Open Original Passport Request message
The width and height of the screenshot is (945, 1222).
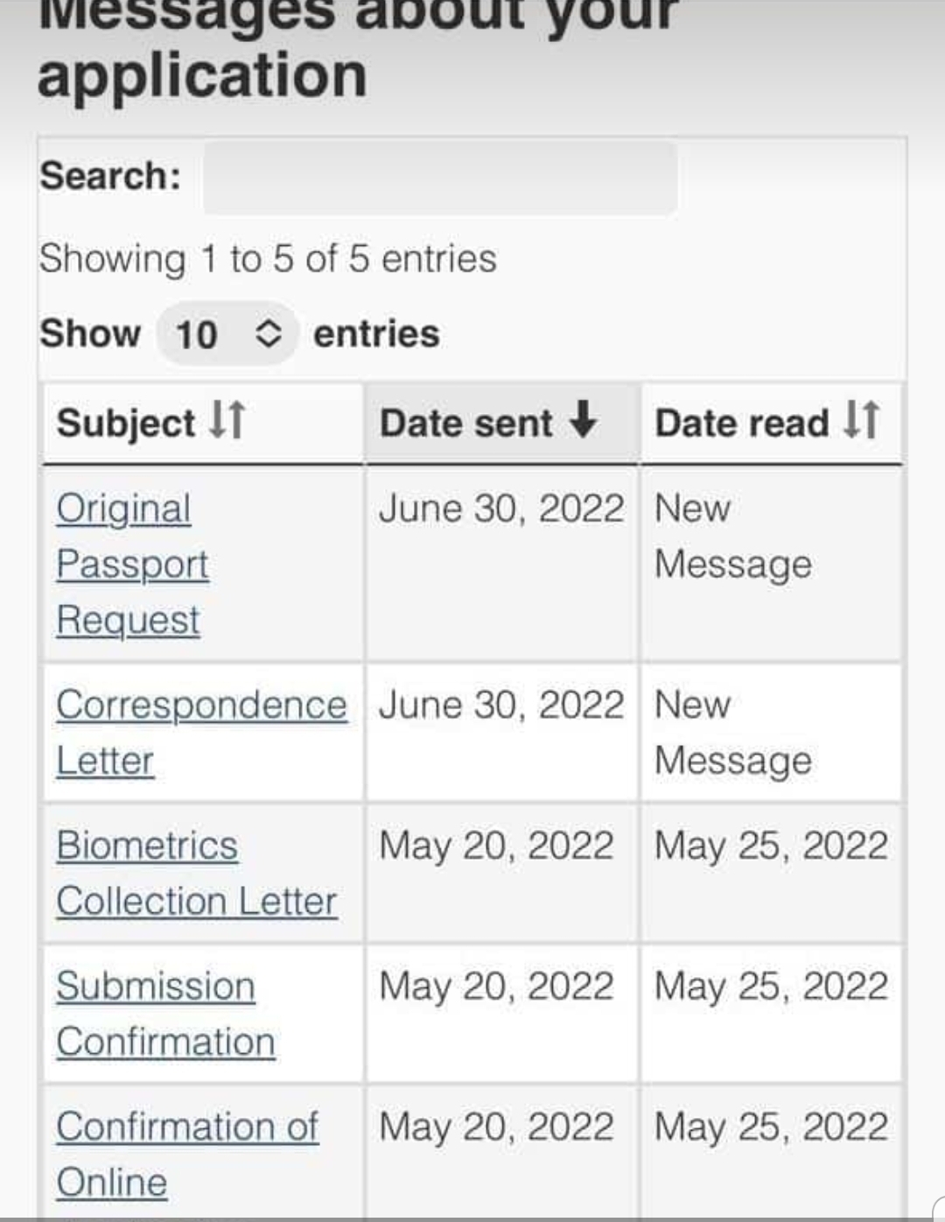(132, 564)
